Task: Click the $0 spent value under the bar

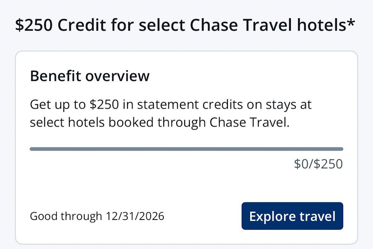Action: coord(301,164)
